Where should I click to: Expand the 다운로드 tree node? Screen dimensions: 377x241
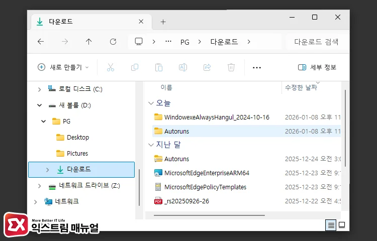coord(48,170)
